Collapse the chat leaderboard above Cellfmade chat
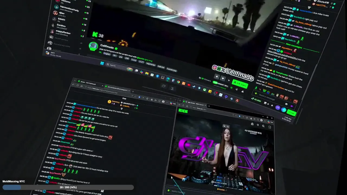This screenshot has height=195, width=347. [x=310, y=7]
